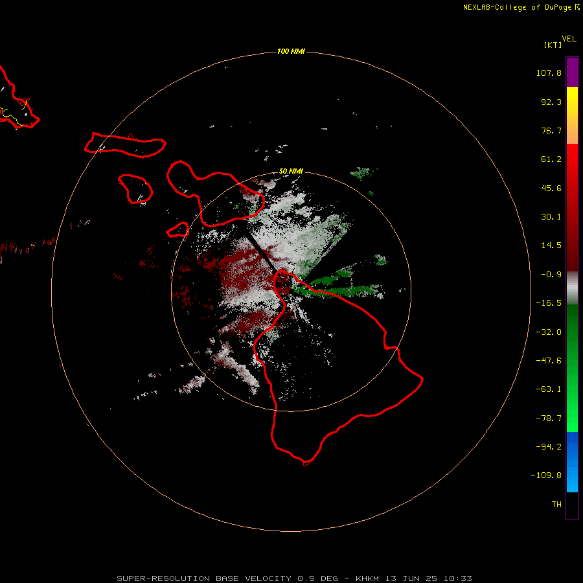This screenshot has height=583, width=583.
Task: Click the SUPER-RESOLUTION BASE VELOCITY product title
Action: click(204, 578)
